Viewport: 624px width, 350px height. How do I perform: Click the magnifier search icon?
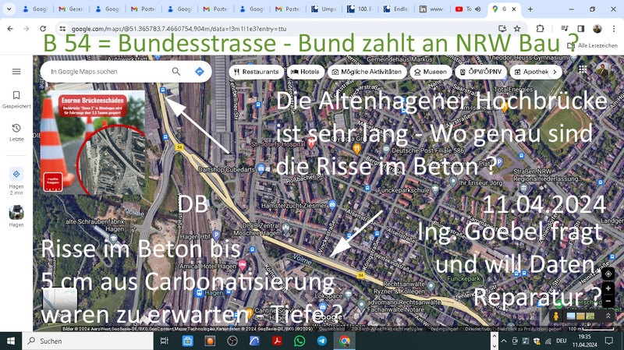tap(176, 72)
